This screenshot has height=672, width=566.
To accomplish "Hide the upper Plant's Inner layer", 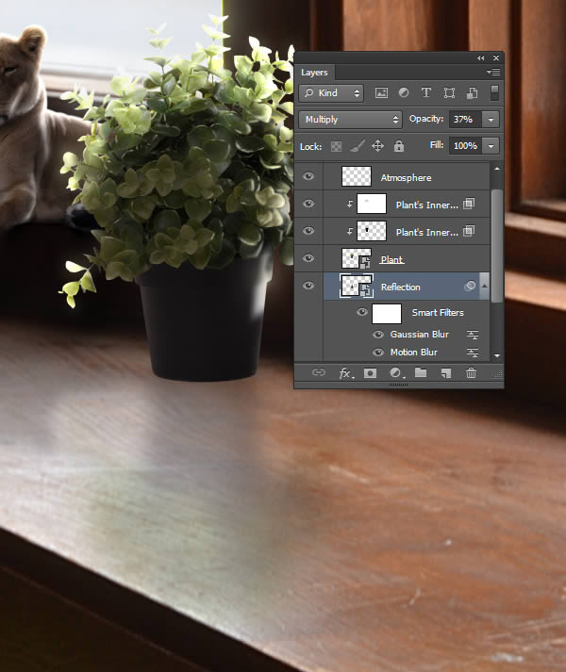I will (308, 204).
